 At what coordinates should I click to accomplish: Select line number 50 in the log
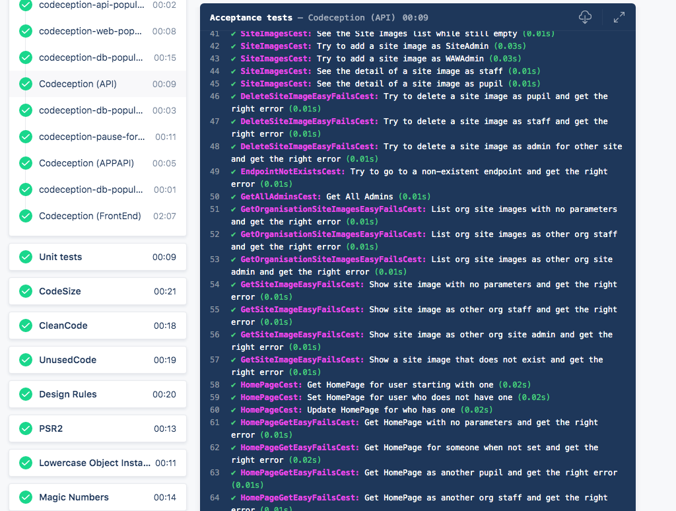[215, 196]
